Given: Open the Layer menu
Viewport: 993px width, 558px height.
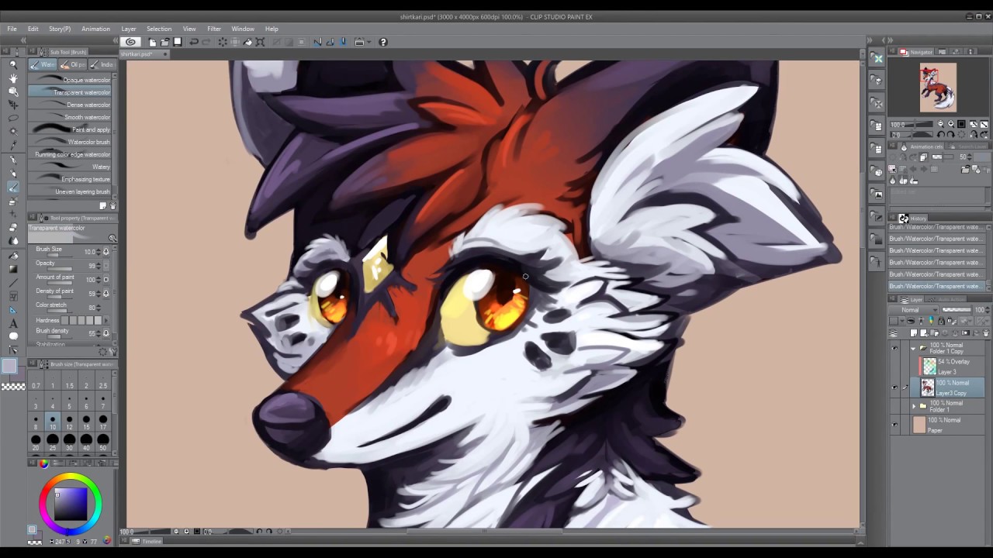Looking at the screenshot, I should tap(128, 29).
